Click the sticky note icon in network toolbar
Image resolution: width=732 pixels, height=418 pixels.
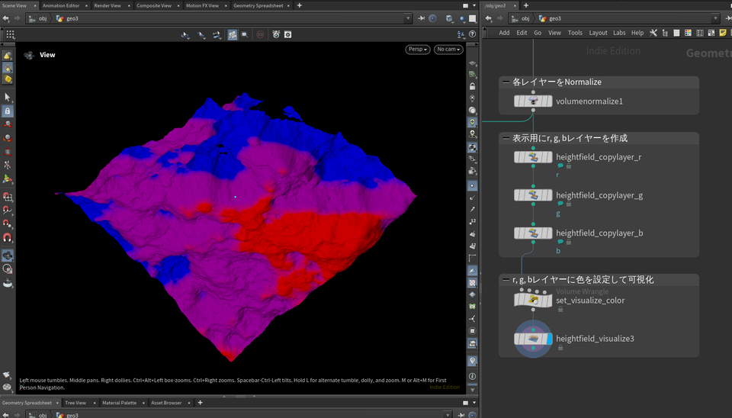tap(723, 33)
